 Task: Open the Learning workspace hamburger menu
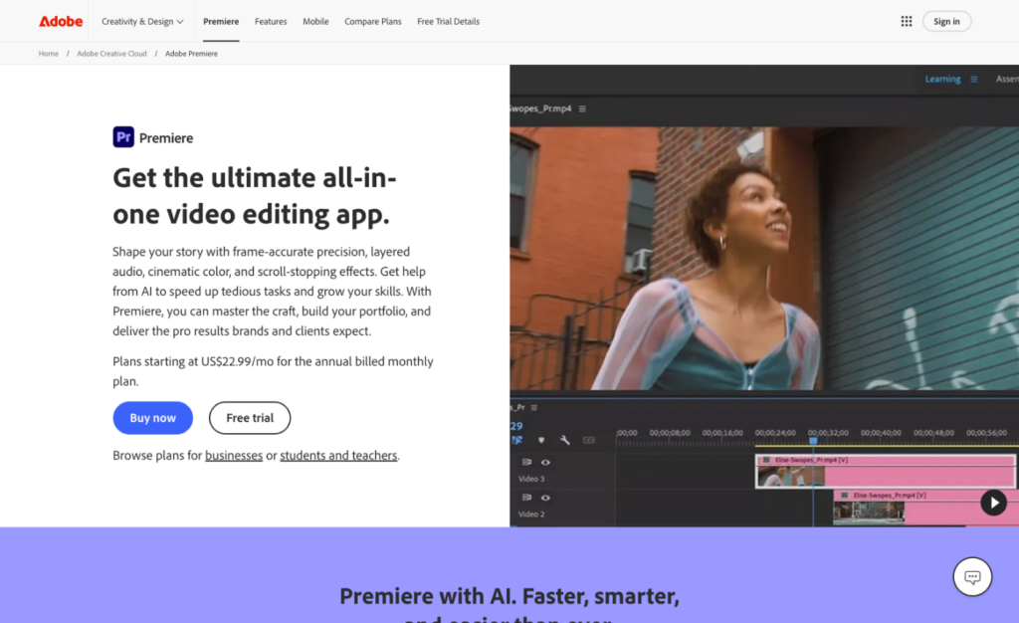tap(974, 80)
